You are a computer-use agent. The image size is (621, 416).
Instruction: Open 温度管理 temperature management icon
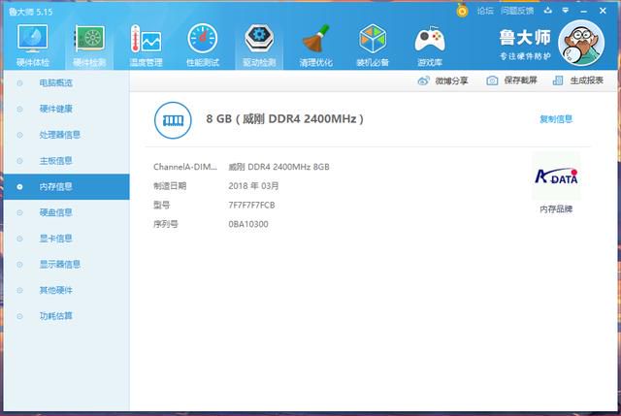tap(147, 39)
